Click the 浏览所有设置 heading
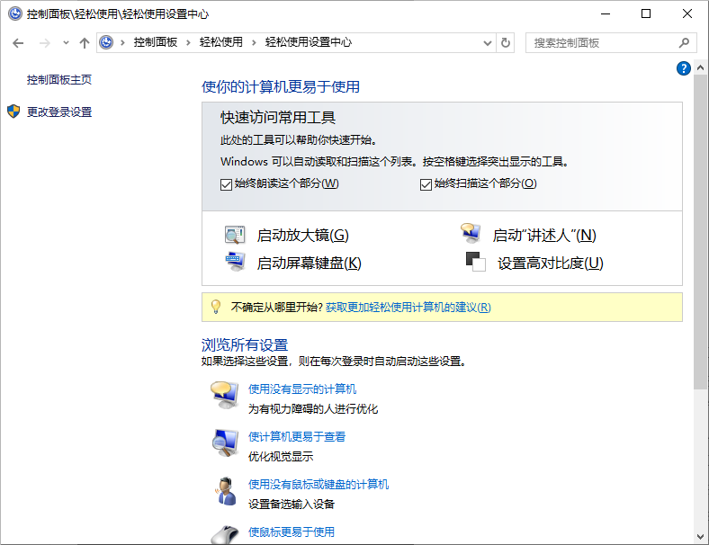 (245, 345)
